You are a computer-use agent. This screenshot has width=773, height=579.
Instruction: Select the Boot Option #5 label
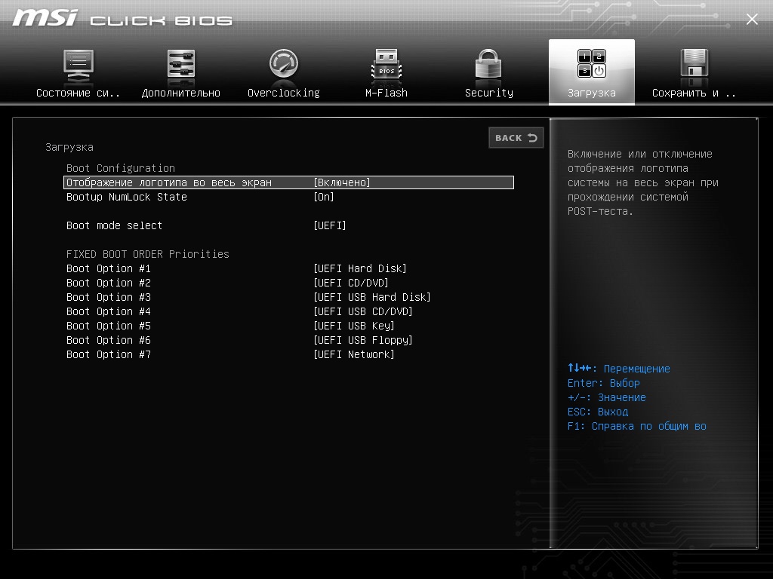tap(109, 326)
